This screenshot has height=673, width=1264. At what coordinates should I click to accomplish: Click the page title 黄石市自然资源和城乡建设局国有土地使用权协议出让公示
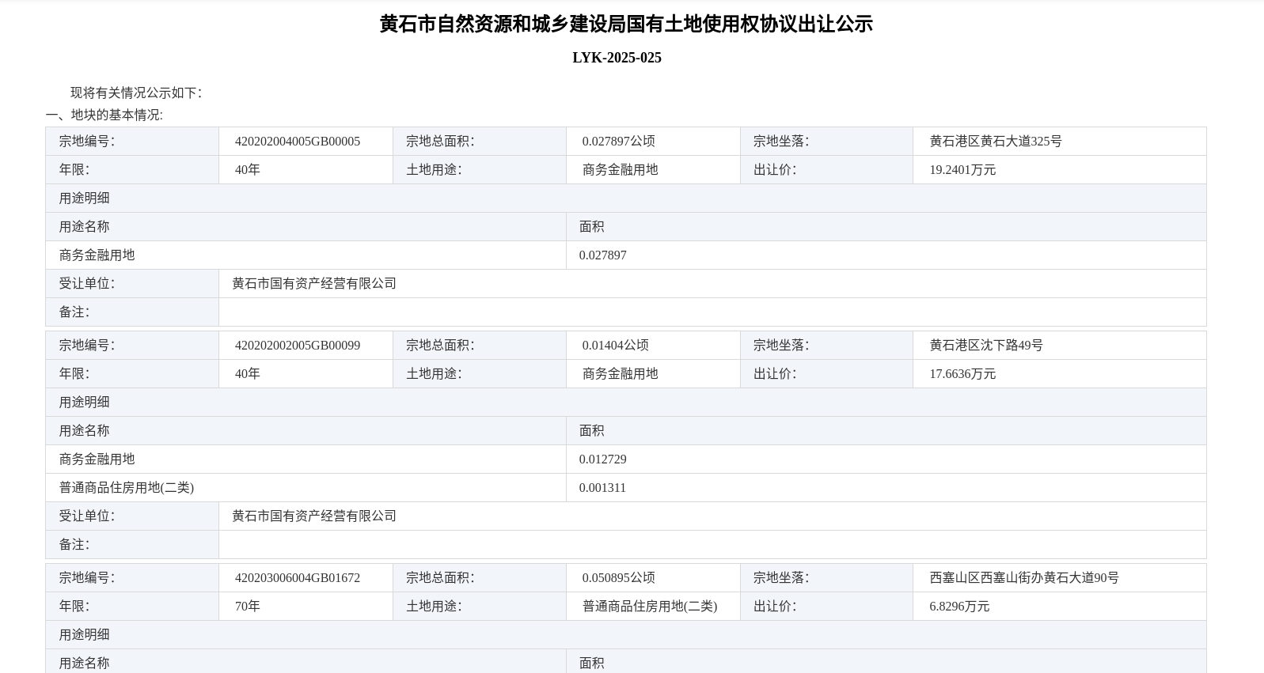coord(625,25)
